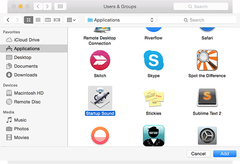Viewport: 240px width, 164px height.
Task: Click the file dialog Search field
Action: [x=197, y=20]
